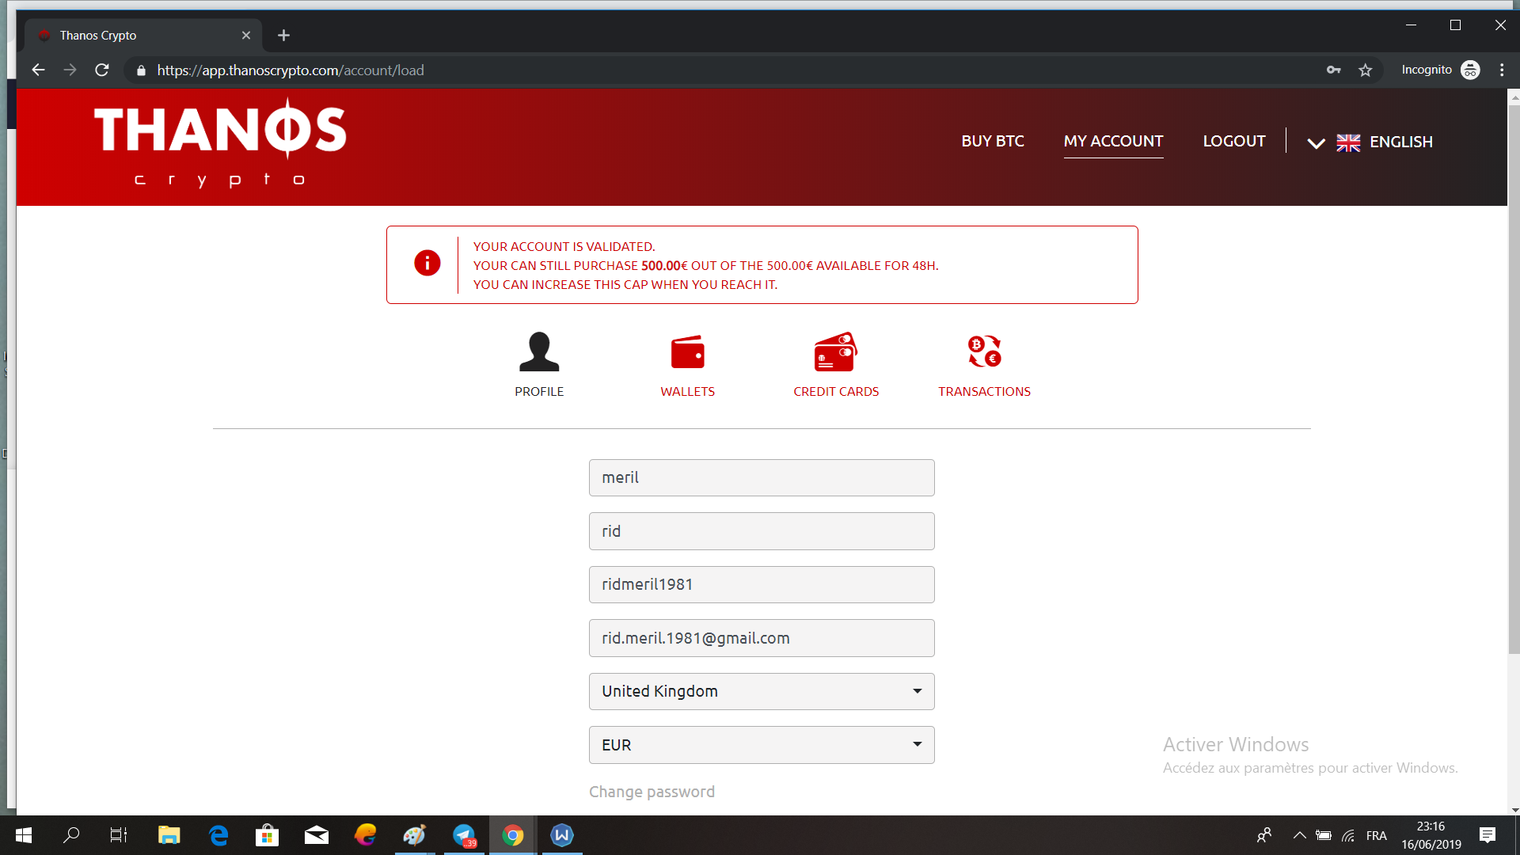Click the Change password link
Viewport: 1520px width, 855px height.
(x=652, y=792)
